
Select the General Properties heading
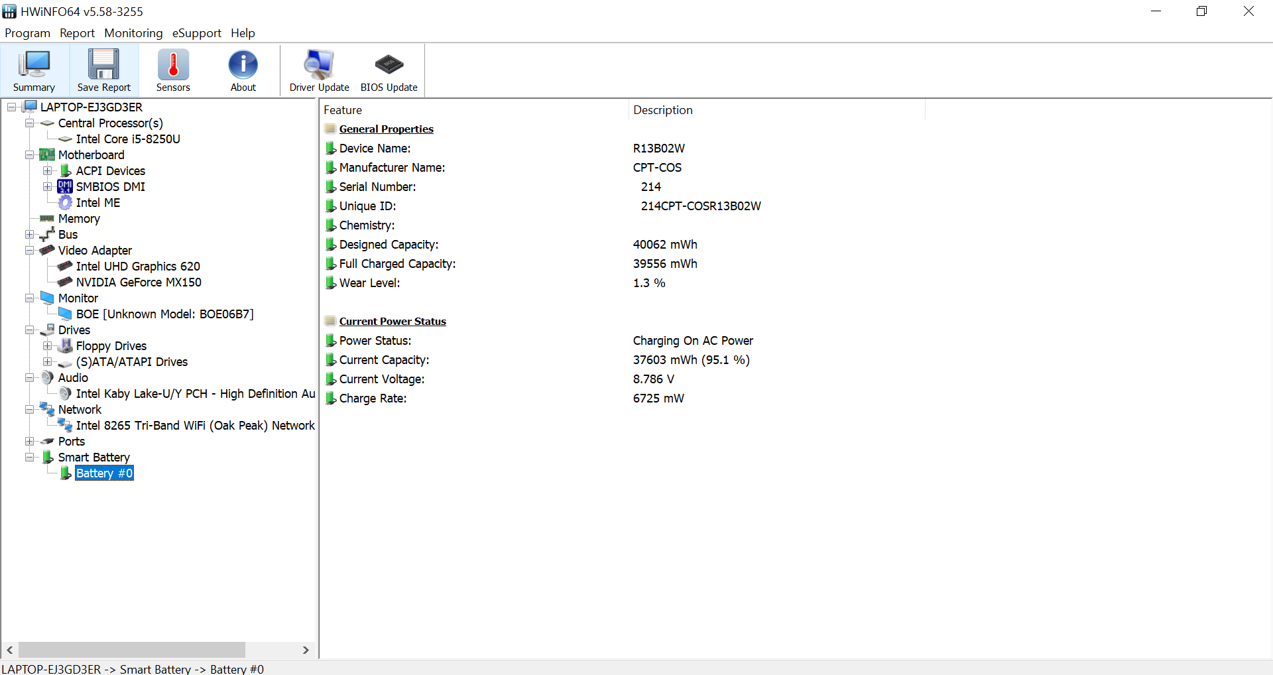coord(386,129)
